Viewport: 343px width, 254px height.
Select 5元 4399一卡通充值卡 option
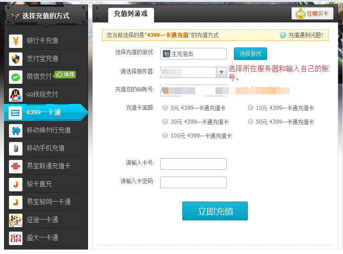[x=165, y=108]
